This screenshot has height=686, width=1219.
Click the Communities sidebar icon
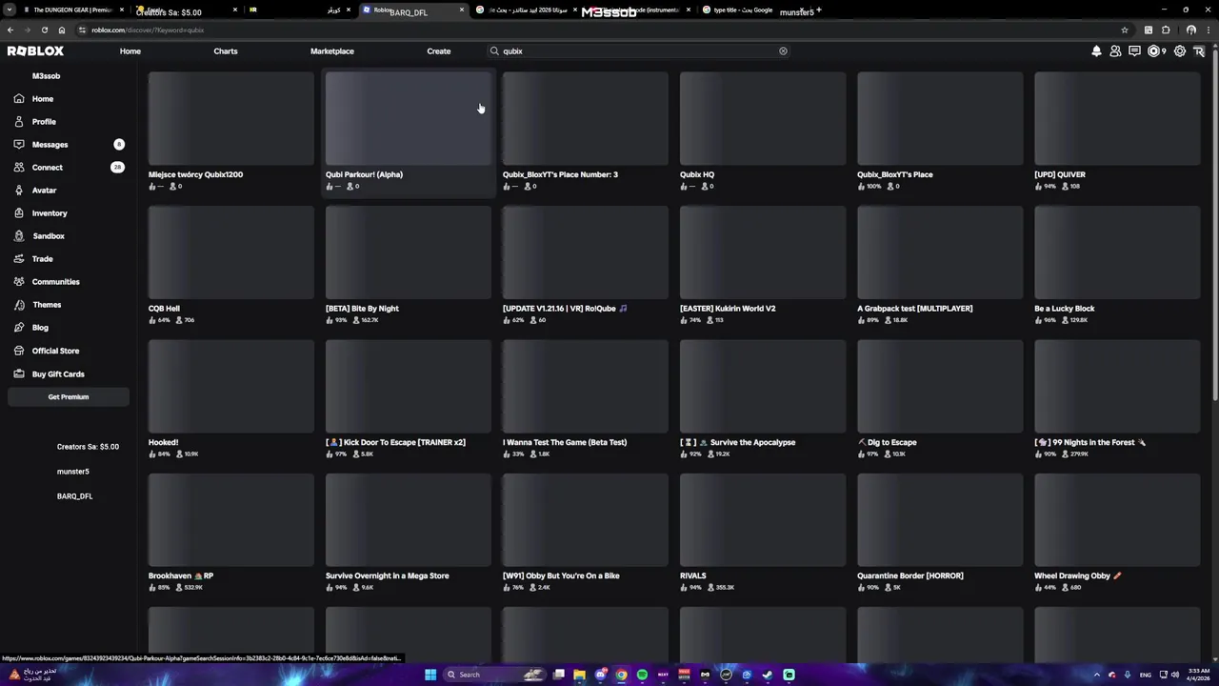point(19,282)
